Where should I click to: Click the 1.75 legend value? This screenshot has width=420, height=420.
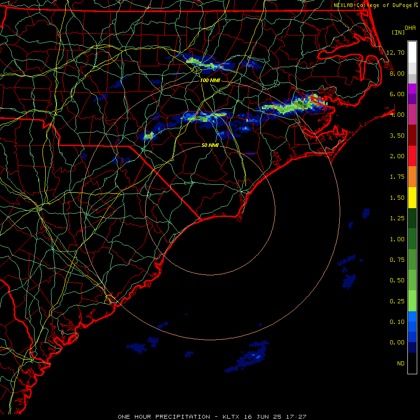(397, 177)
